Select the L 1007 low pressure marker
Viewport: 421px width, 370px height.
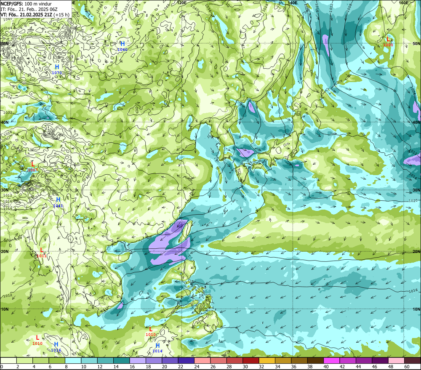pyautogui.click(x=33, y=166)
